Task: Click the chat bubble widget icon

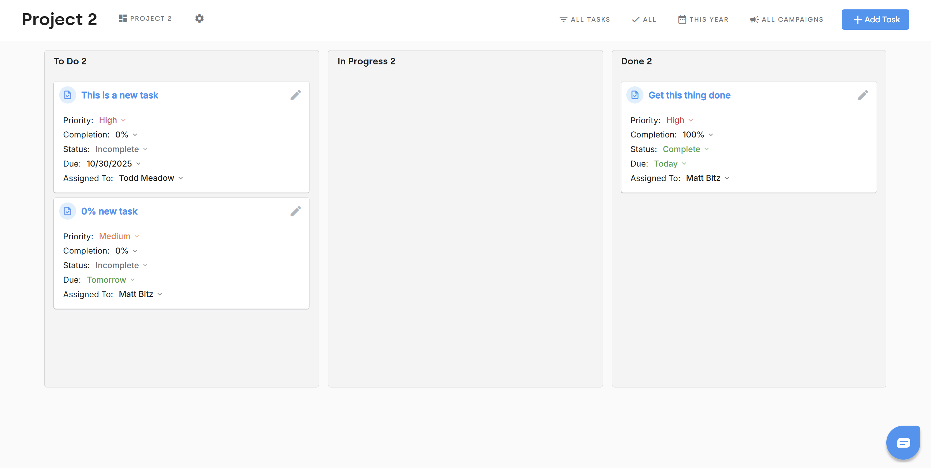Action: pos(903,442)
